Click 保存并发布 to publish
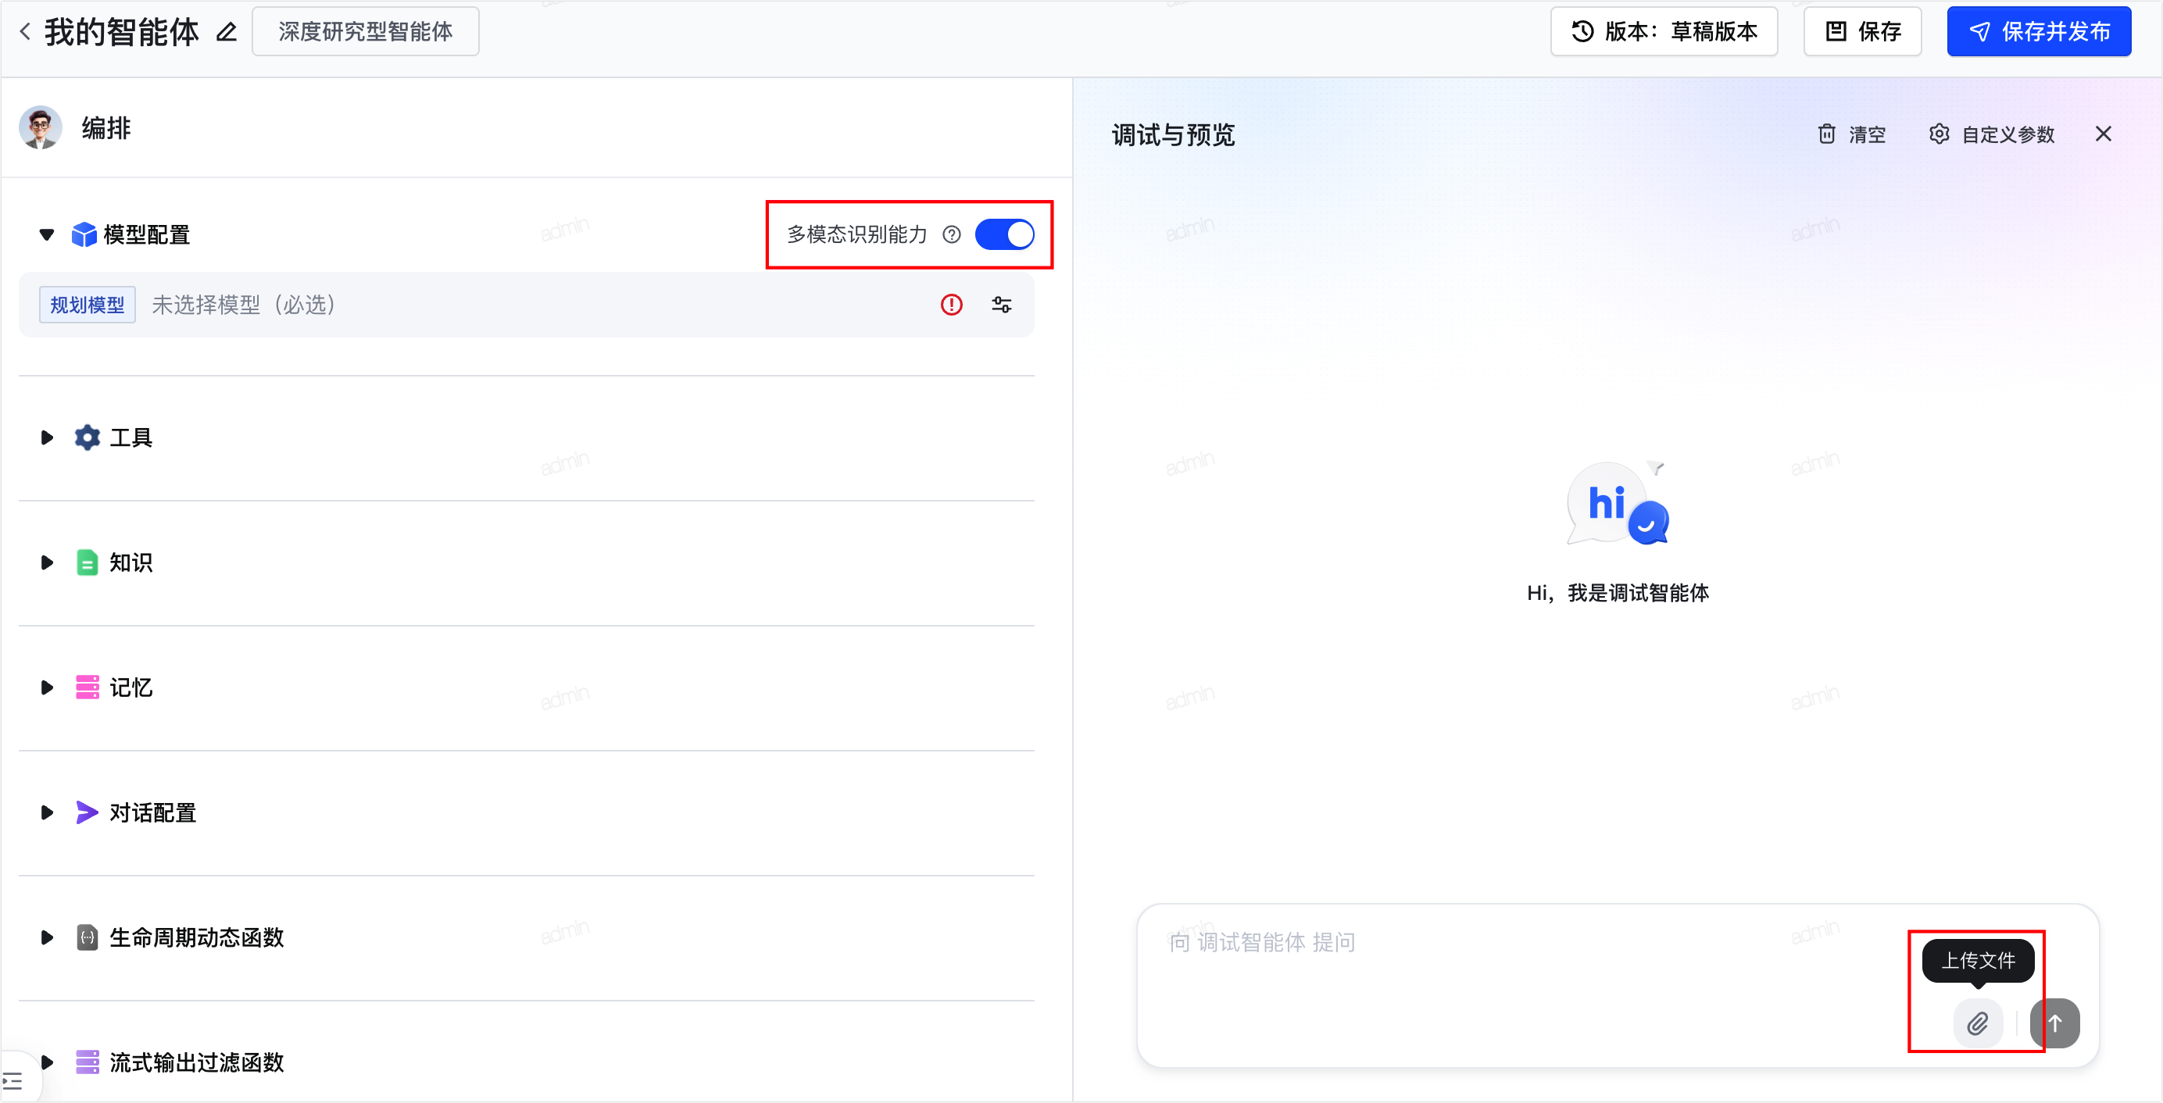 pos(2039,32)
